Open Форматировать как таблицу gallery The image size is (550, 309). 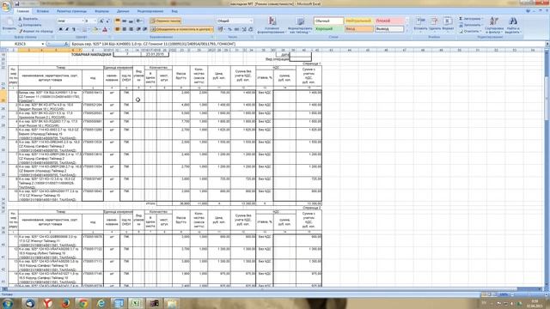tap(300, 25)
